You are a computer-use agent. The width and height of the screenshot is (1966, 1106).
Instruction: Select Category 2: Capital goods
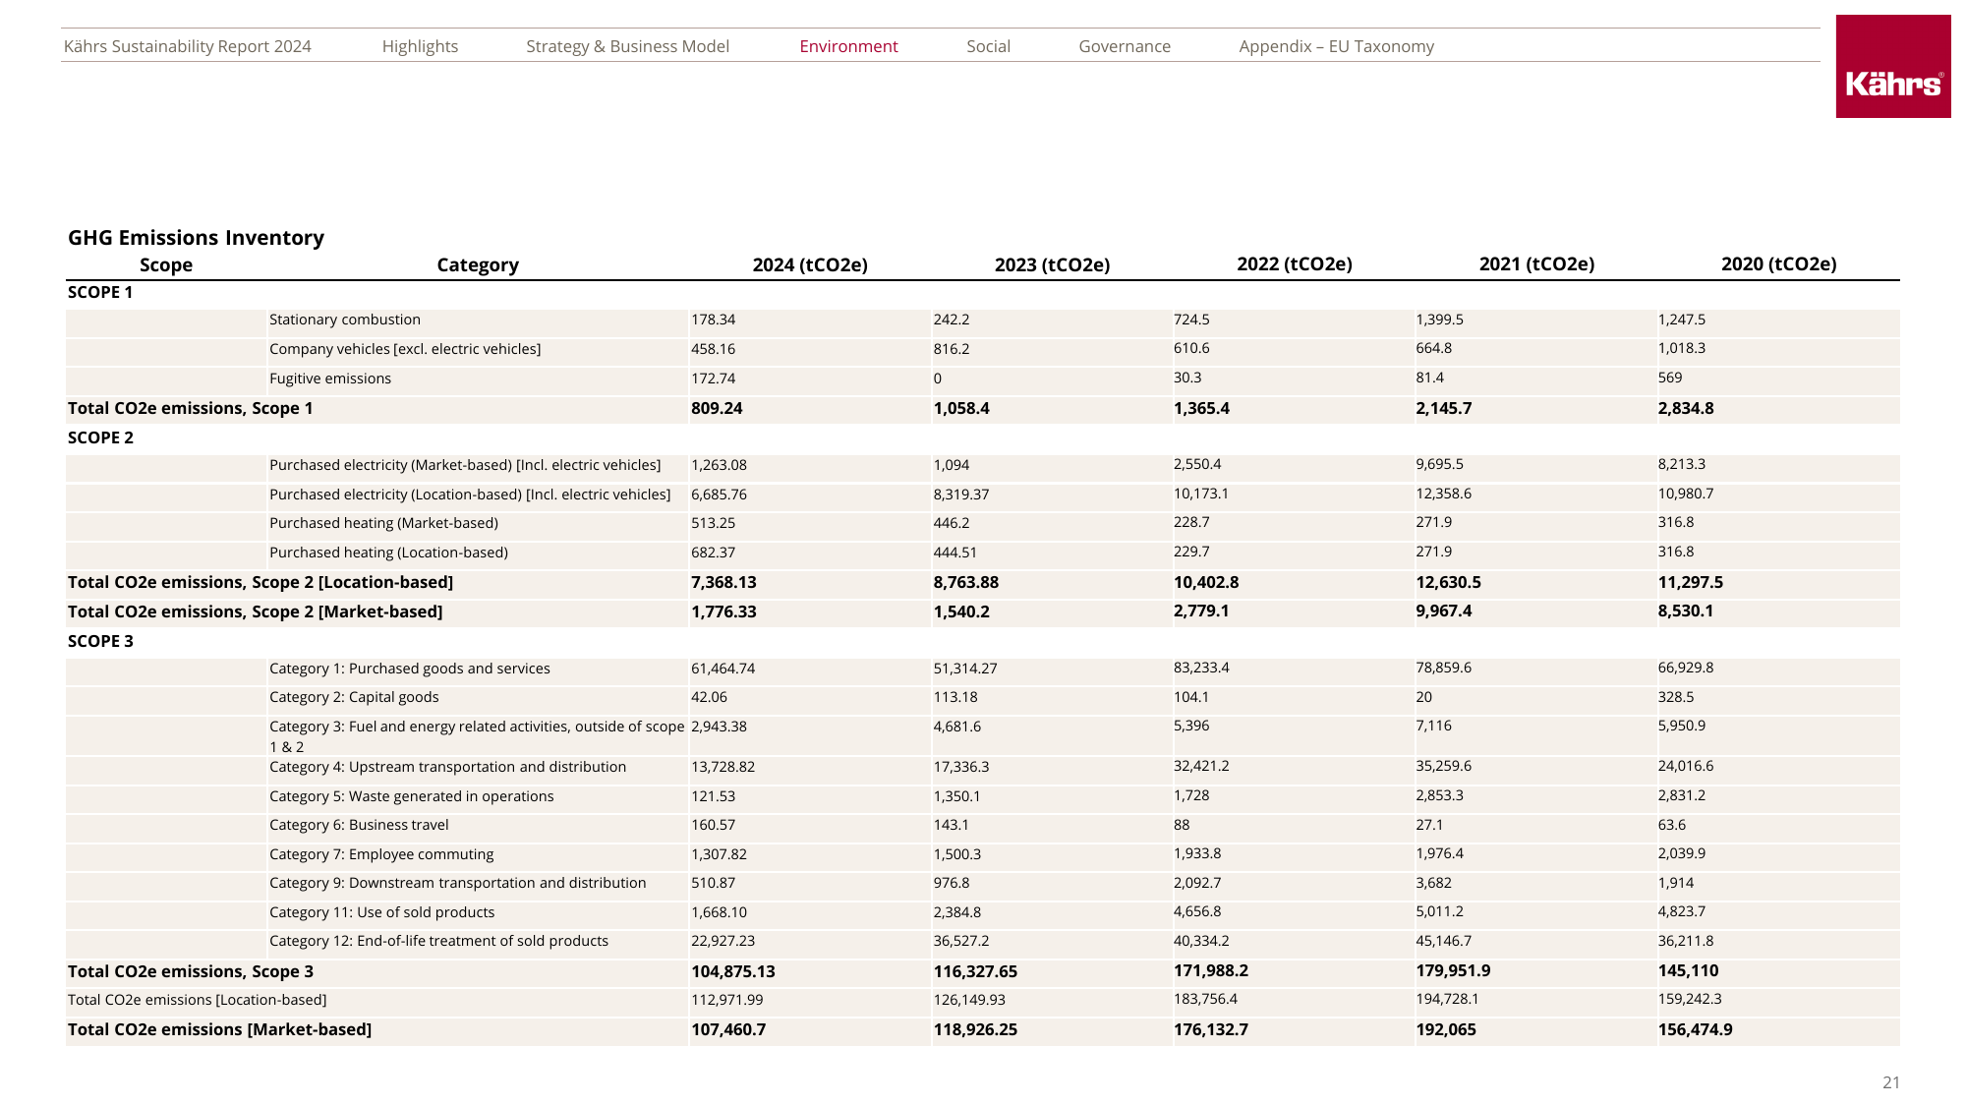(354, 697)
